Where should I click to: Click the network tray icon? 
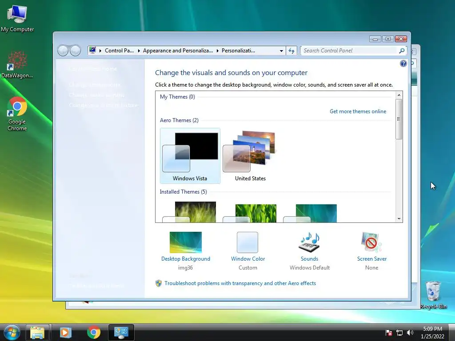399,333
